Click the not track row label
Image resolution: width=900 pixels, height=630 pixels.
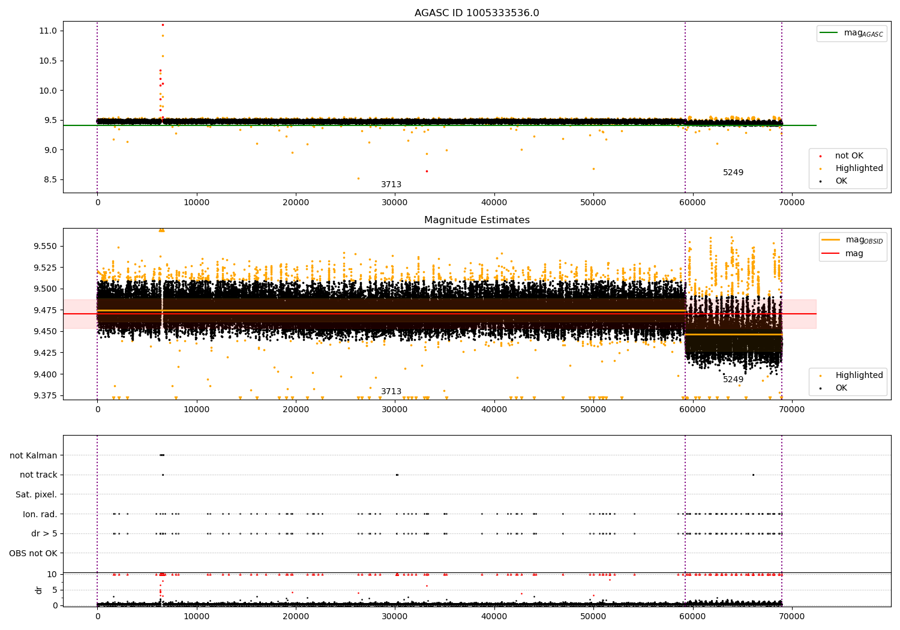pyautogui.click(x=38, y=475)
